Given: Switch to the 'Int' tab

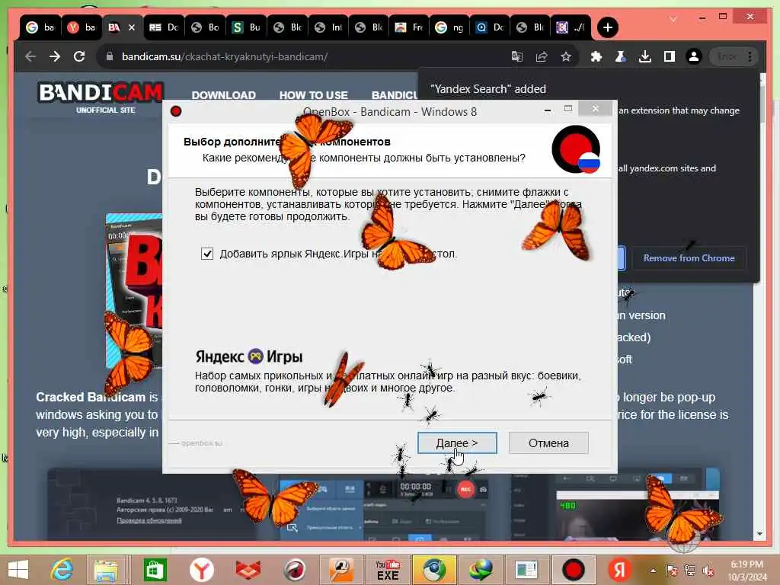Looking at the screenshot, I should tap(328, 27).
